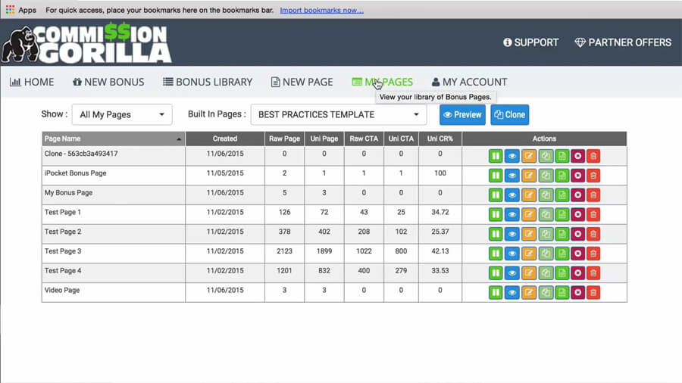Click the Import bookmarks now link
This screenshot has height=383, width=682.
click(x=321, y=10)
